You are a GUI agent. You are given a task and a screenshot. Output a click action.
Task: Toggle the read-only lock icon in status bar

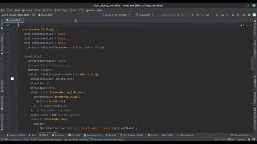[249, 140]
